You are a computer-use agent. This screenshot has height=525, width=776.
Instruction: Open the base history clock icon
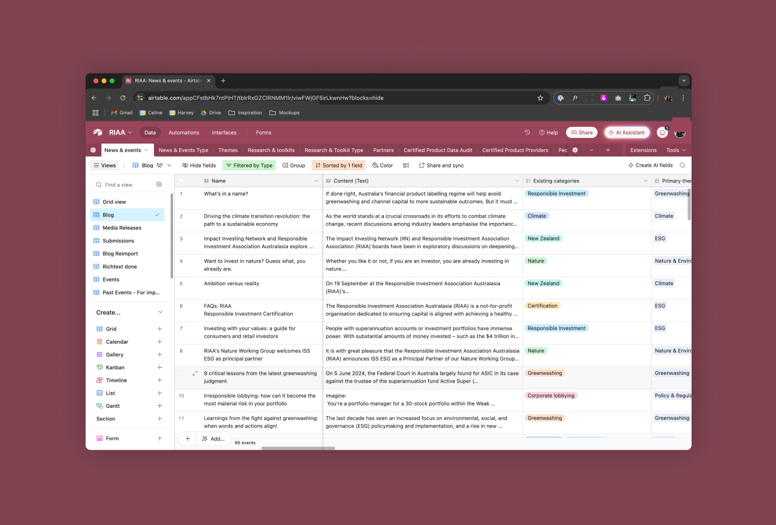point(527,133)
